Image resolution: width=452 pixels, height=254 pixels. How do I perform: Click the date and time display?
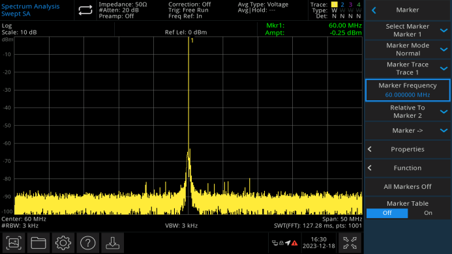coord(318,243)
